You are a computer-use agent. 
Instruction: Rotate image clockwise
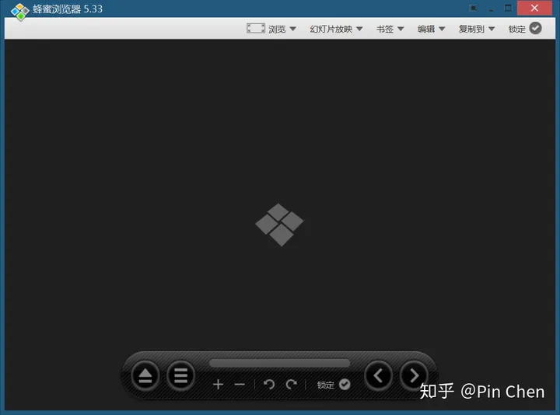(x=292, y=384)
